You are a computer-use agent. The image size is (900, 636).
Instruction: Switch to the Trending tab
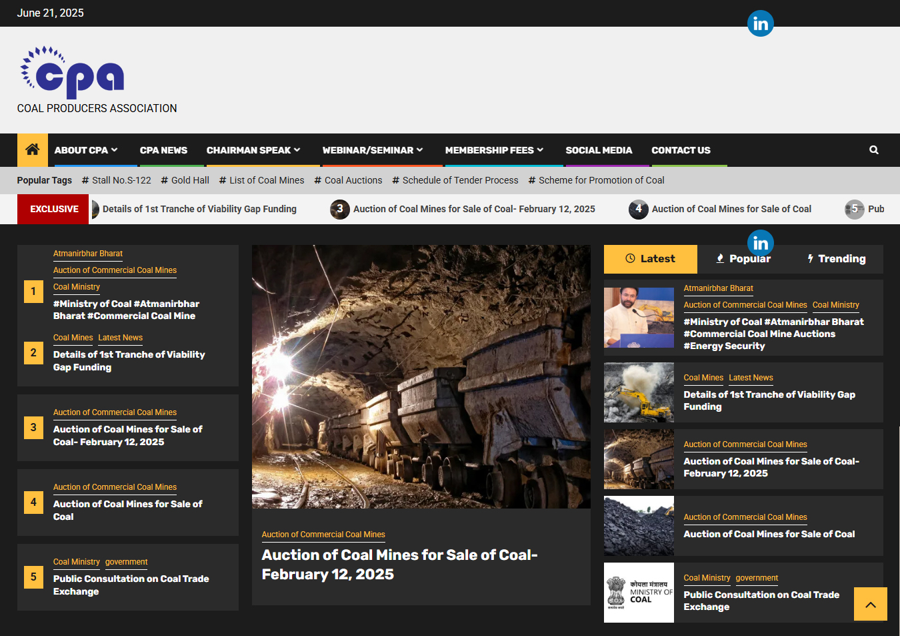(836, 259)
